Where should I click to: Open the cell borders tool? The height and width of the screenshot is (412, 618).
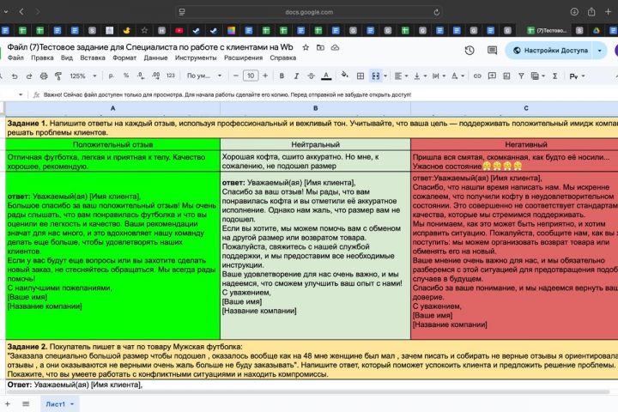[x=360, y=76]
